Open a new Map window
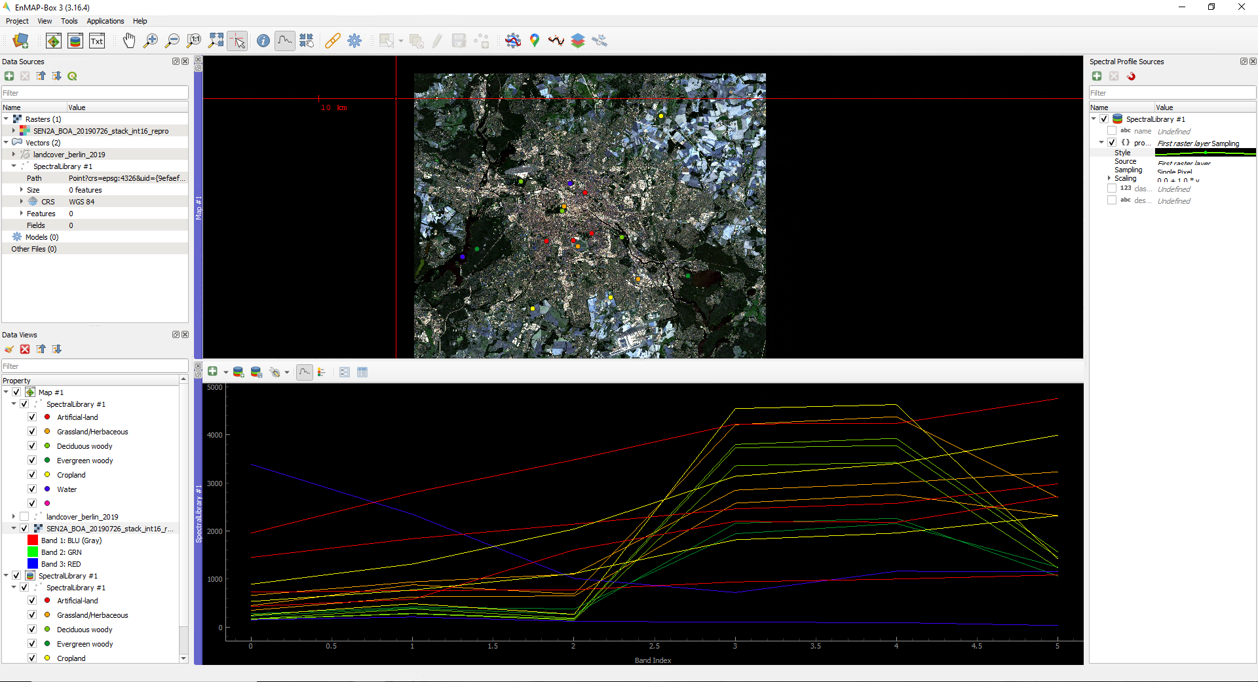Viewport: 1258px width, 682px height. point(53,40)
